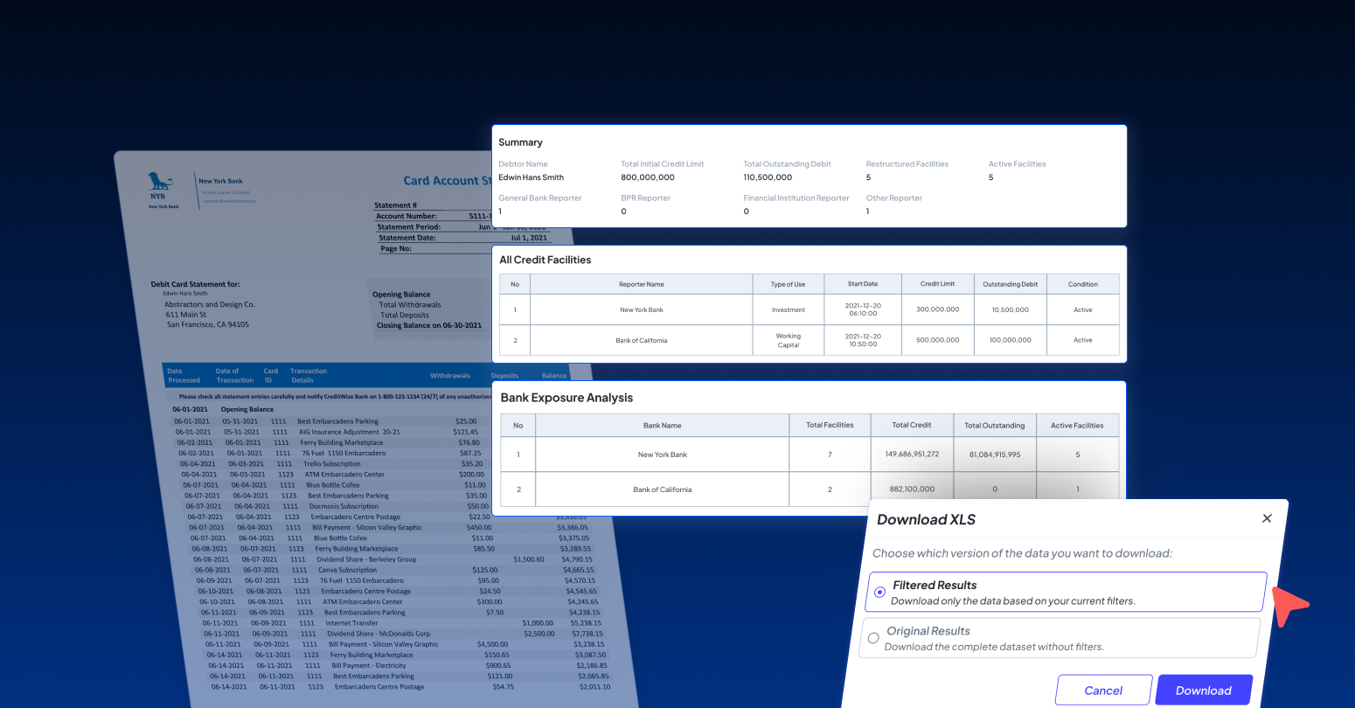Sort by the Outstanding Debit column header

click(1010, 283)
